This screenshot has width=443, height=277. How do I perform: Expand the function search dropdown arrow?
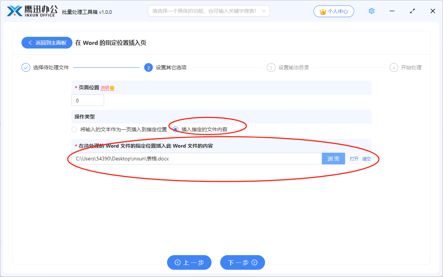pyautogui.click(x=264, y=11)
